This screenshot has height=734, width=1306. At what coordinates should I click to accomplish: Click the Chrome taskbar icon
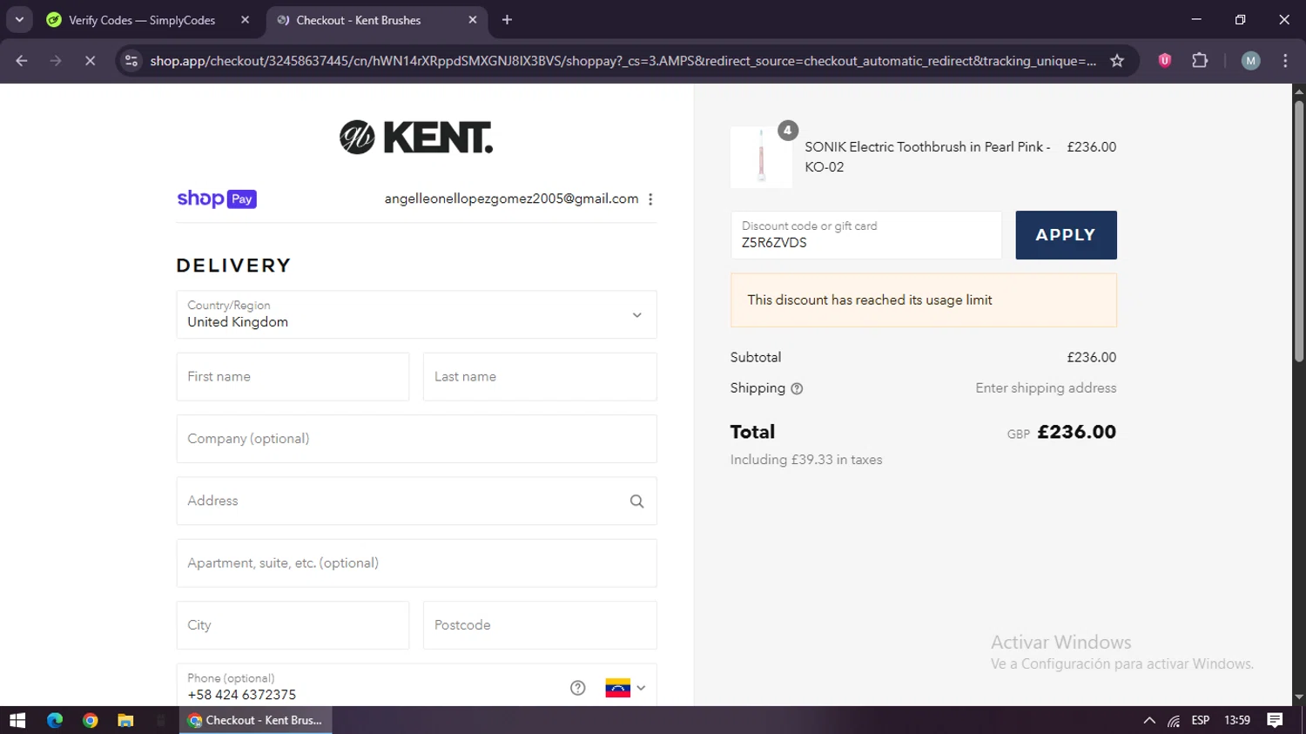[x=90, y=720]
